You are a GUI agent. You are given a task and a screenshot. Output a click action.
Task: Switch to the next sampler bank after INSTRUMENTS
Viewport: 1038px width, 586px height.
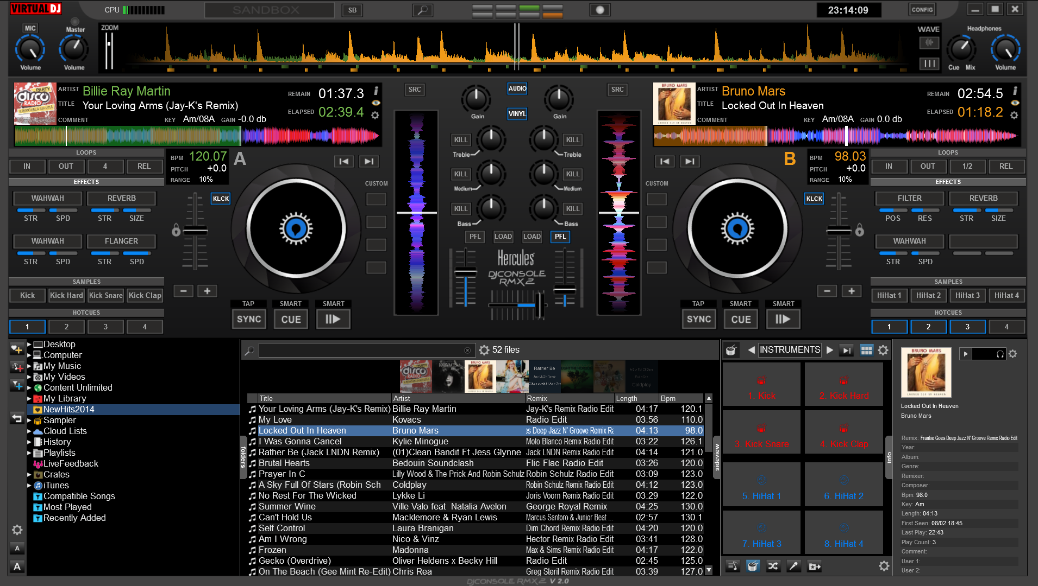pos(829,351)
